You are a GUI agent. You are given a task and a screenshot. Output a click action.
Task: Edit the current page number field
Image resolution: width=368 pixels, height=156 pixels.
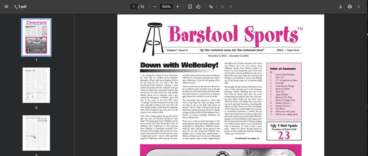pyautogui.click(x=133, y=7)
